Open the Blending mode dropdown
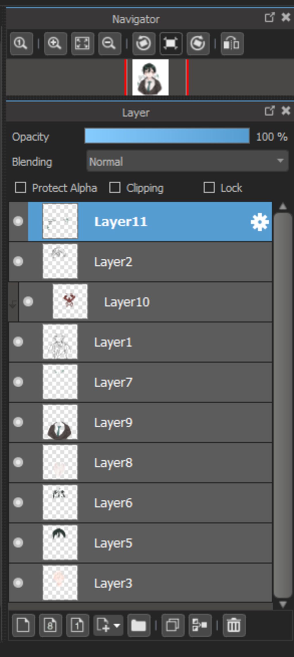The height and width of the screenshot is (657, 294). click(x=187, y=161)
